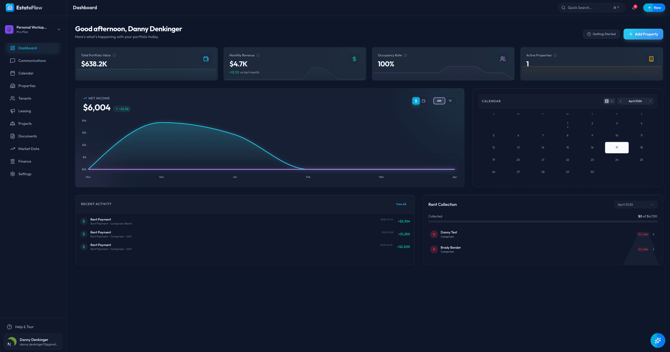
Task: Switch net income chart to dollar view
Action: coord(416,101)
